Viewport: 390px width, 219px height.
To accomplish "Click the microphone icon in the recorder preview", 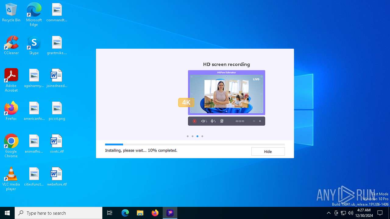I will [213, 121].
